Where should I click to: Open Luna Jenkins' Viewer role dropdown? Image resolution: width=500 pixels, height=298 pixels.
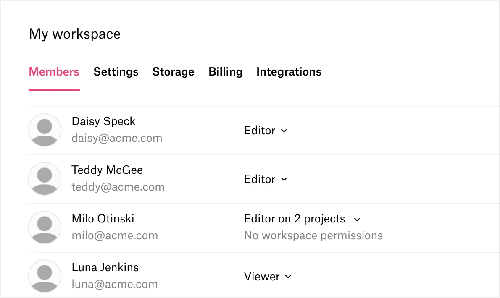pos(268,277)
